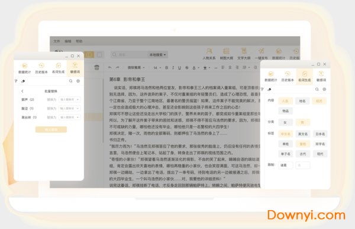Click filter icon in left 敏感词 window

point(16,81)
